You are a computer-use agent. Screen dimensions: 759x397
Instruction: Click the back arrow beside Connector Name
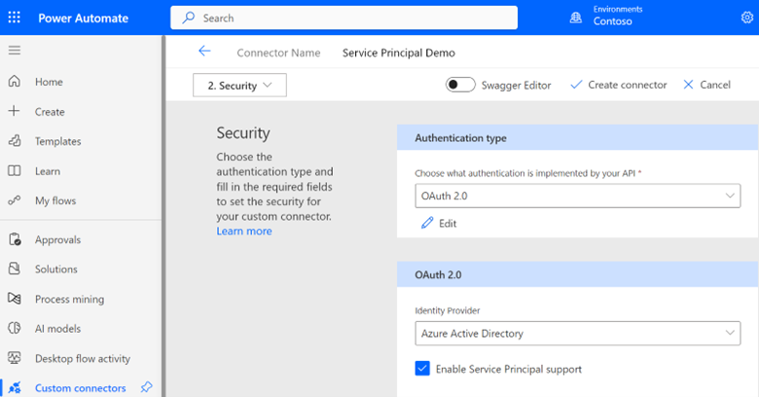(203, 53)
